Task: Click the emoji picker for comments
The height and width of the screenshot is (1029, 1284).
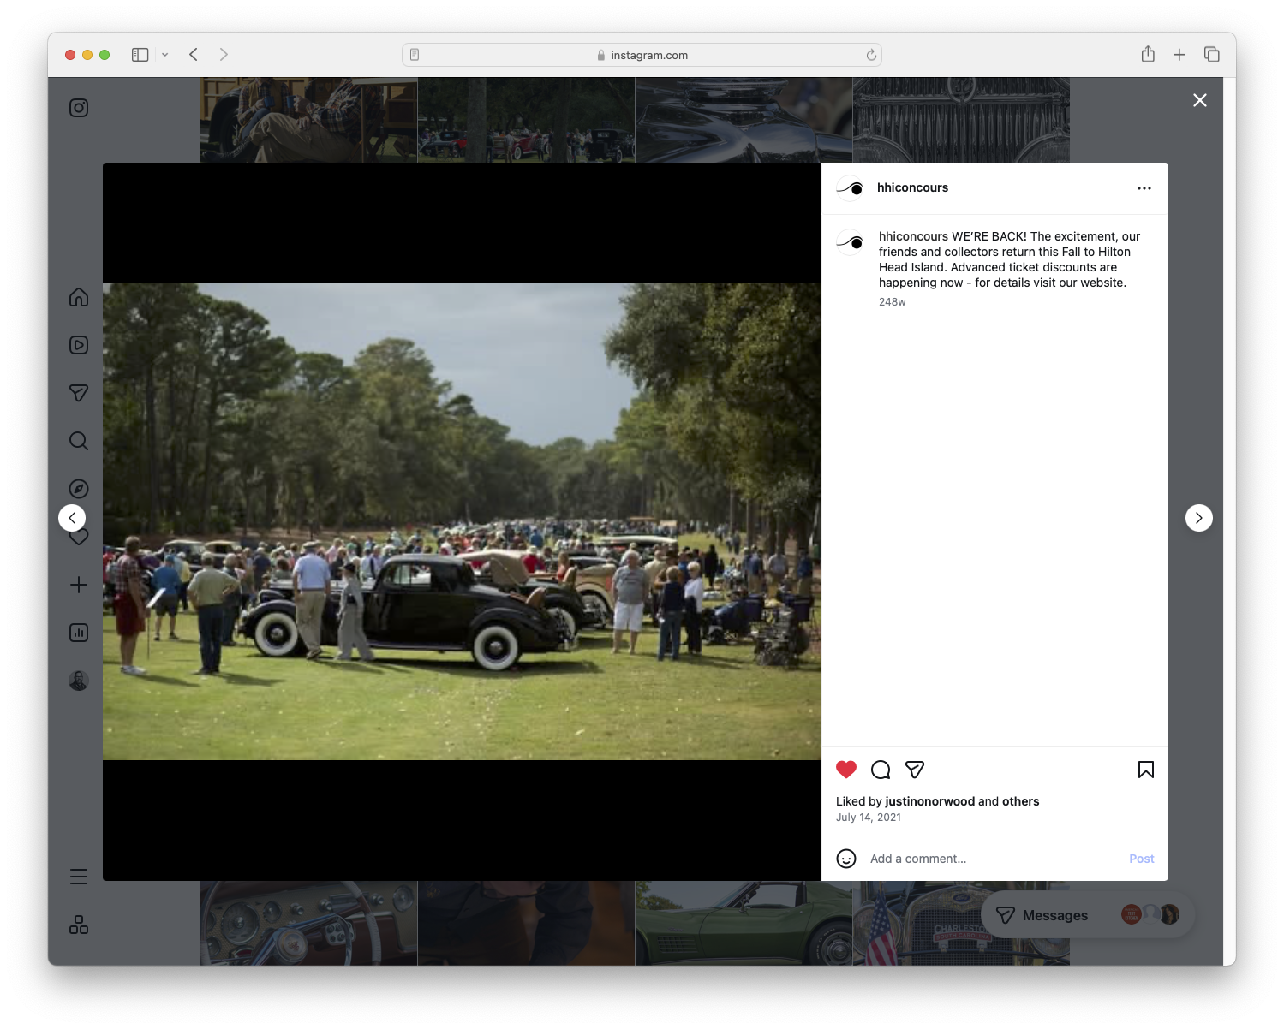Action: [x=846, y=858]
